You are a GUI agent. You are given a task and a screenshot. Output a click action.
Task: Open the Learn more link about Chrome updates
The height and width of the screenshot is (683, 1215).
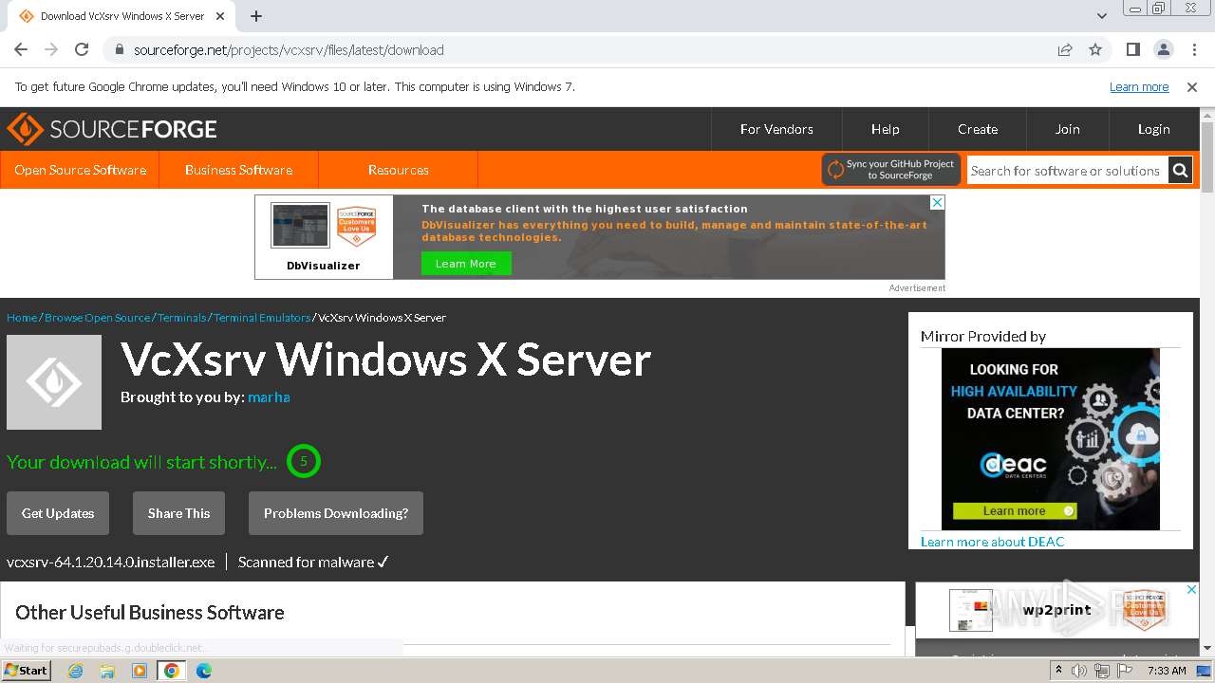click(x=1139, y=86)
